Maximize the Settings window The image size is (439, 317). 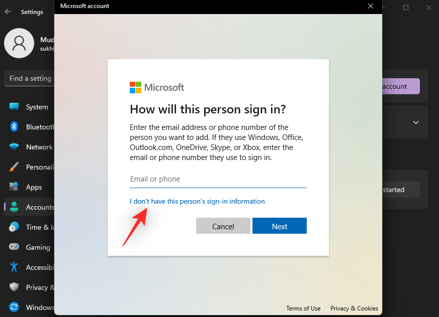pyautogui.click(x=406, y=8)
